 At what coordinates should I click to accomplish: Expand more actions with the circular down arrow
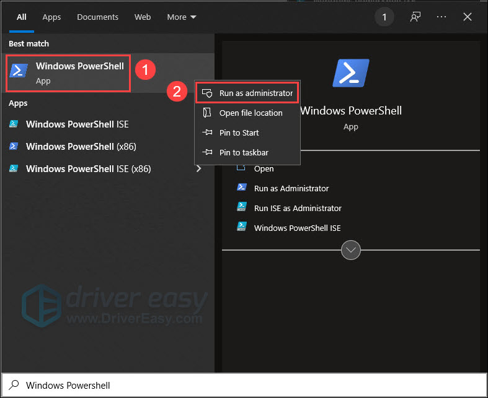tap(351, 250)
